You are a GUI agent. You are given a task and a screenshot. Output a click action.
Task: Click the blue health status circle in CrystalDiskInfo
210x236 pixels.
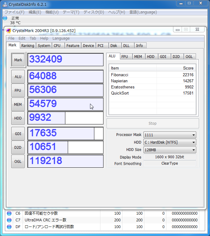pos(5,18)
